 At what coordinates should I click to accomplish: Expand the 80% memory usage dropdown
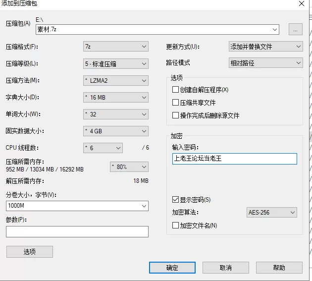(x=129, y=167)
